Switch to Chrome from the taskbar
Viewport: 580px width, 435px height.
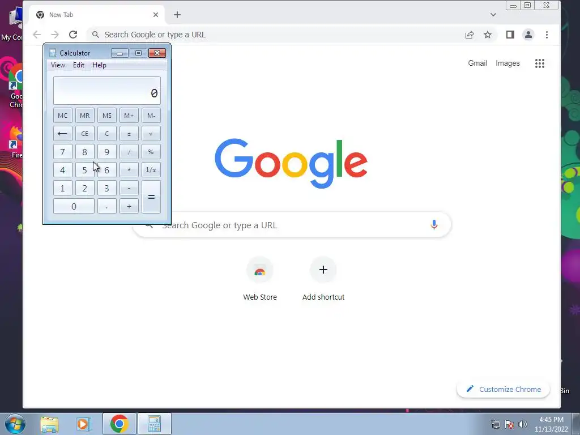coord(119,424)
